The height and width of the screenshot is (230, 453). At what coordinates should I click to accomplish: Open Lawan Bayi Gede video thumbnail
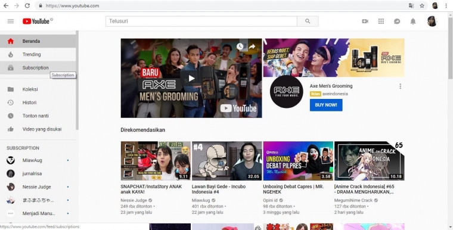226,161
